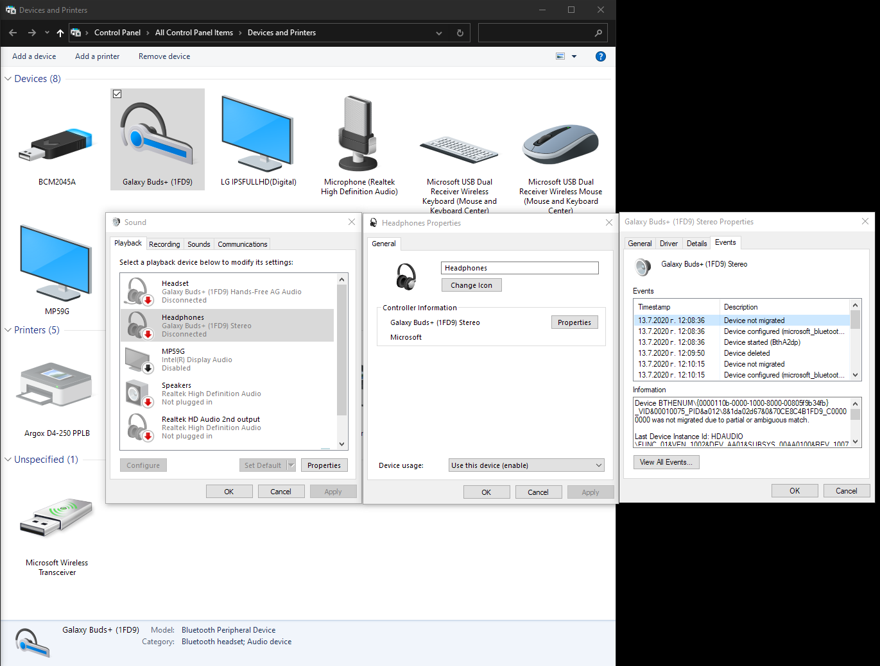
Task: Open the recent locations dropdown
Action: click(47, 33)
